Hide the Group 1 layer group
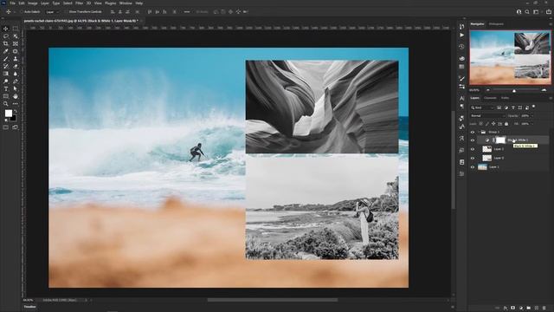554x312 pixels. [x=473, y=132]
